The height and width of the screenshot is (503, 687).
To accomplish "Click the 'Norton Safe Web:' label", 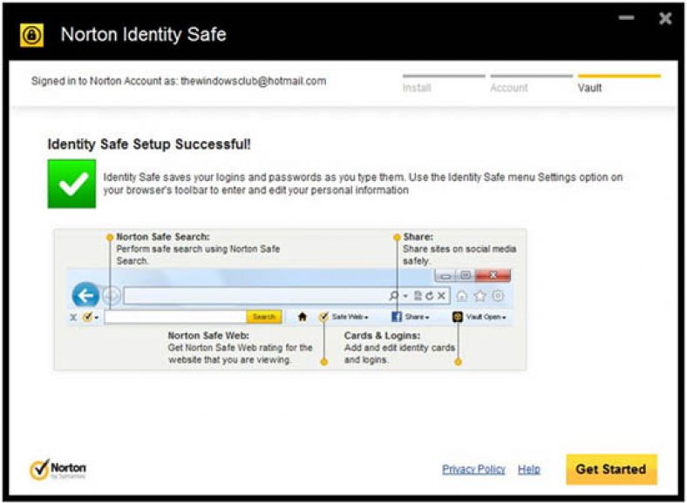I will (208, 336).
